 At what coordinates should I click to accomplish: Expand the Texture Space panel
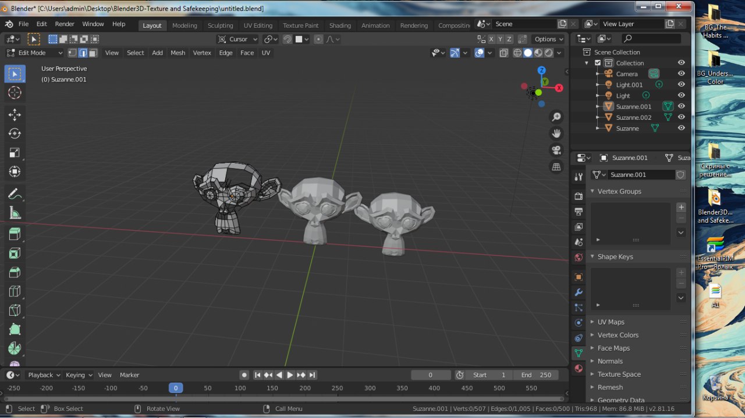click(x=592, y=374)
